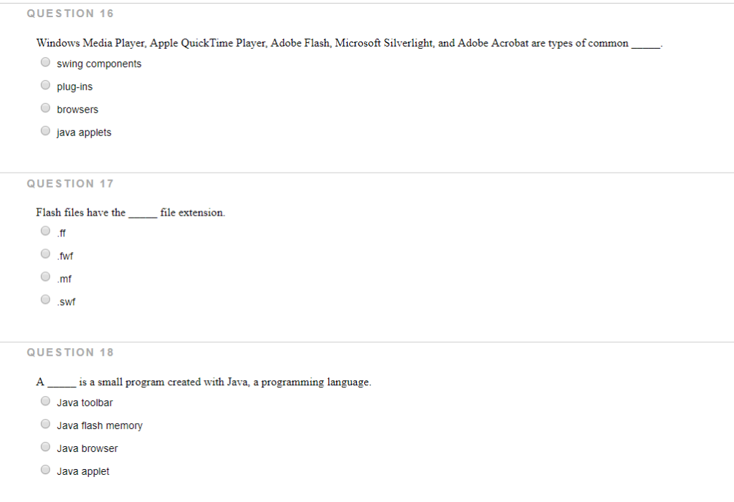Select the 'Java applet' option
The width and height of the screenshot is (734, 502).
click(x=45, y=469)
